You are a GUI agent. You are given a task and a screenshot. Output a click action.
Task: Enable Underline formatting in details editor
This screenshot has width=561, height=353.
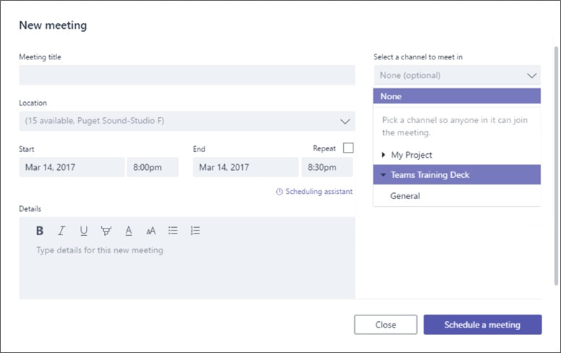(84, 231)
